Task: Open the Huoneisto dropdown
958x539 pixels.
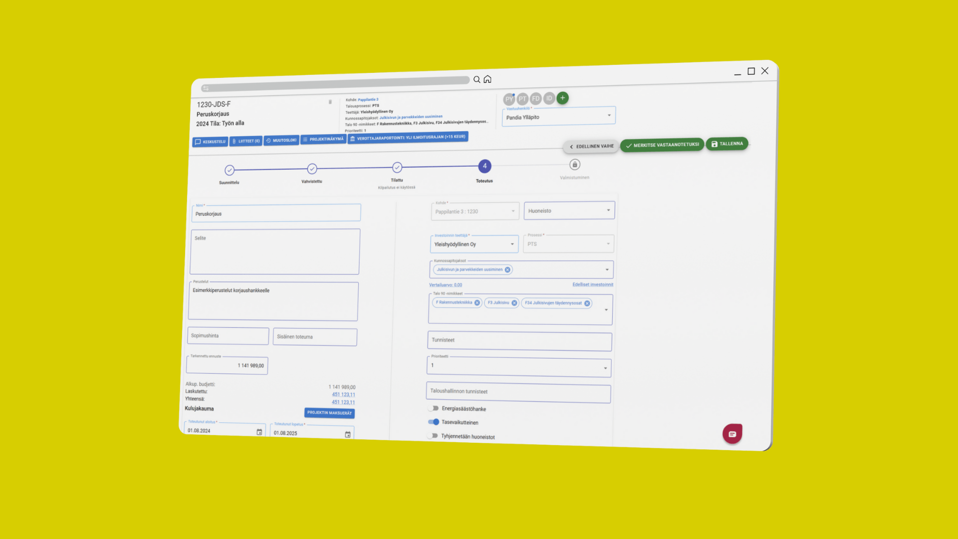Action: [569, 210]
